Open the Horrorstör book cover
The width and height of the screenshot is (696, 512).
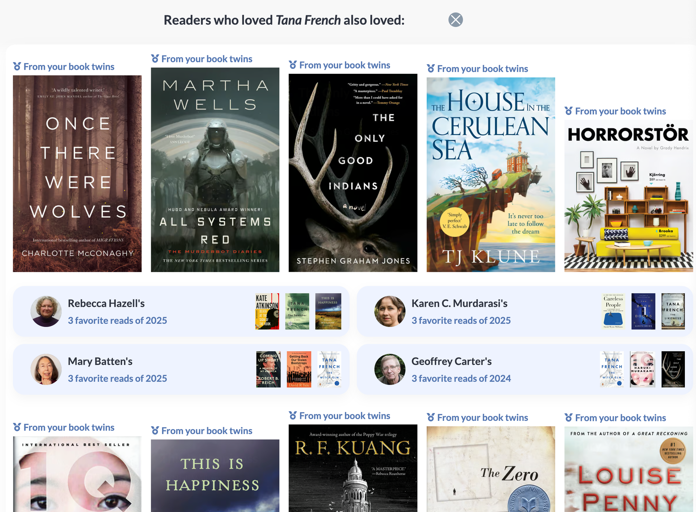(x=628, y=196)
